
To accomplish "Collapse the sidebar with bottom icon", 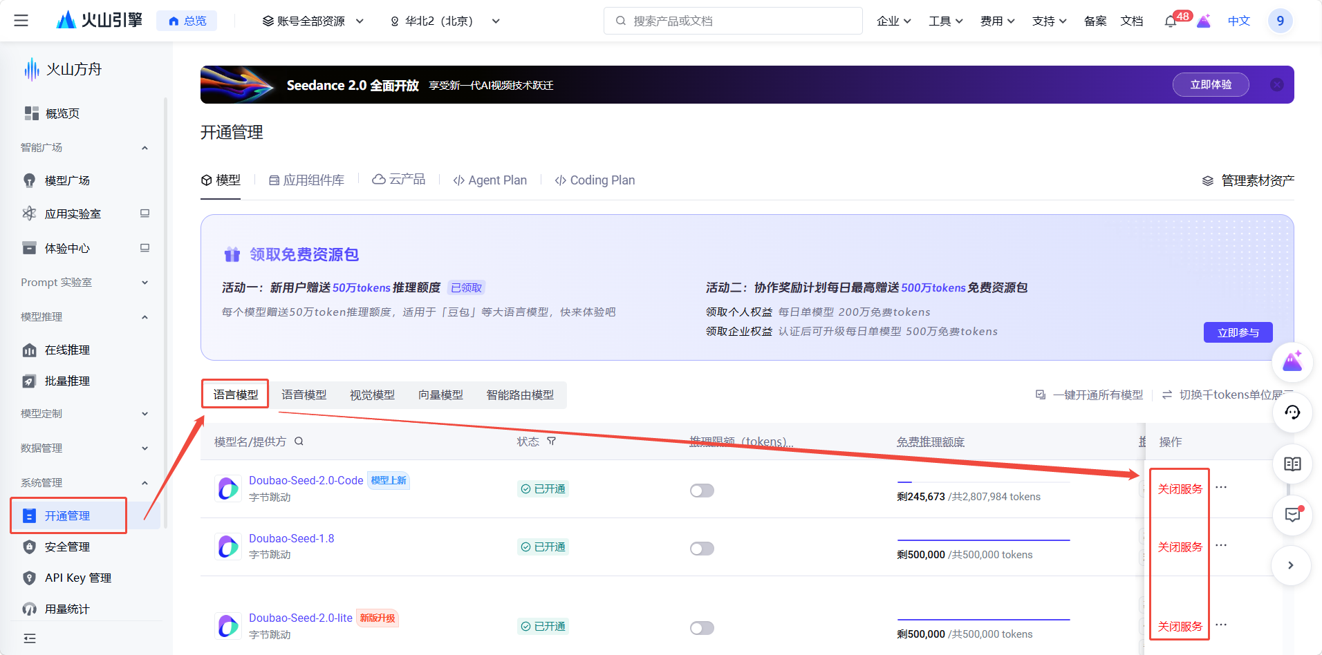I will pyautogui.click(x=30, y=638).
